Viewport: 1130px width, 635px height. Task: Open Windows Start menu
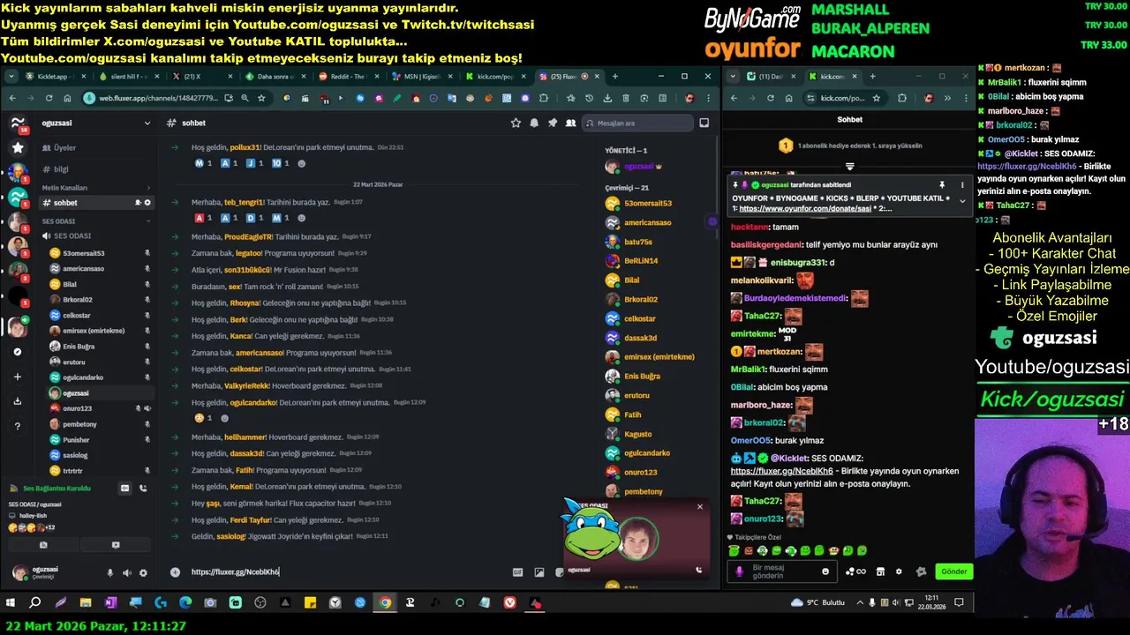[x=11, y=603]
